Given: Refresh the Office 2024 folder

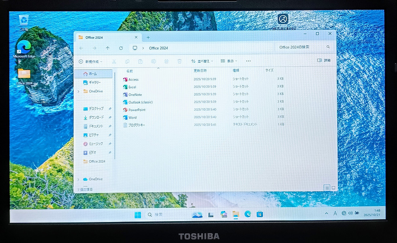Looking at the screenshot, I should pyautogui.click(x=121, y=48).
